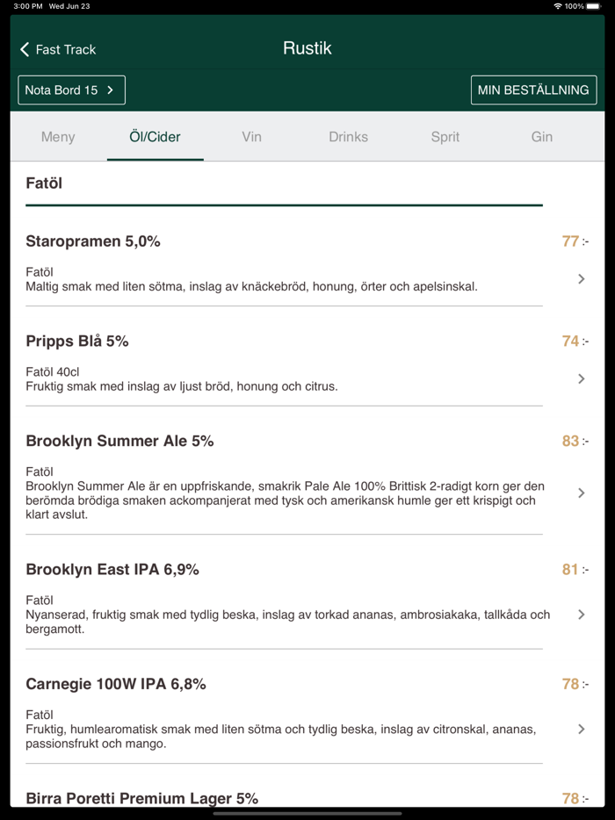Image resolution: width=615 pixels, height=820 pixels.
Task: Open Nota Bord 15 table selector
Action: [71, 90]
